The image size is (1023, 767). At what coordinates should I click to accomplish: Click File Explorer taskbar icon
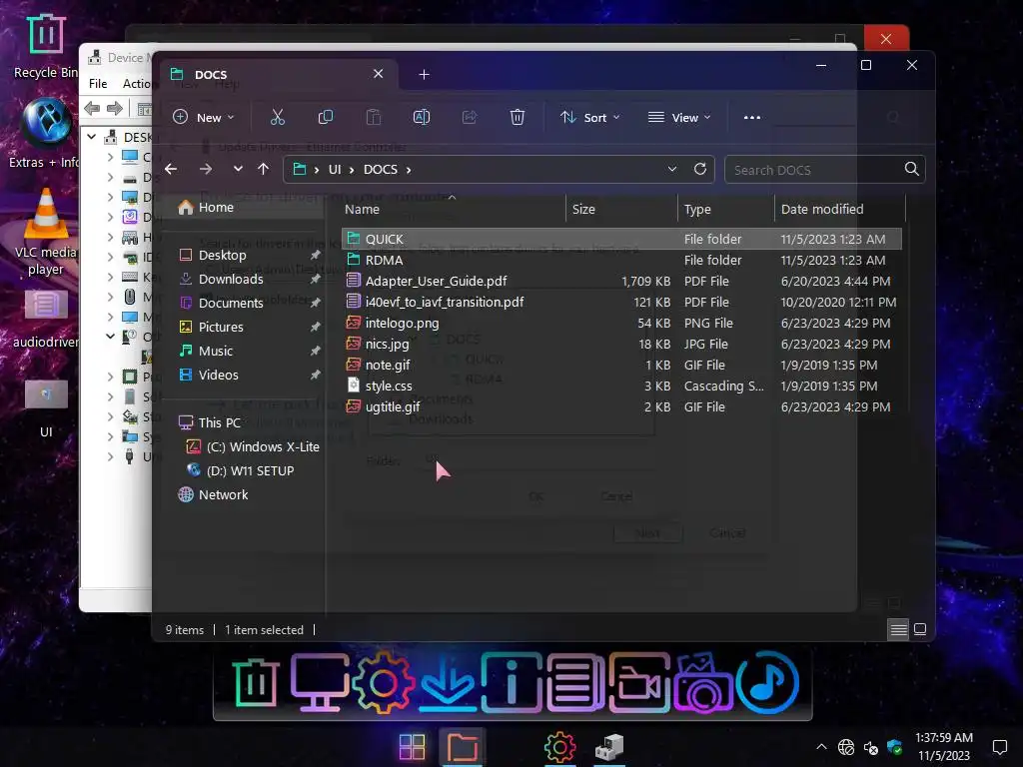462,747
